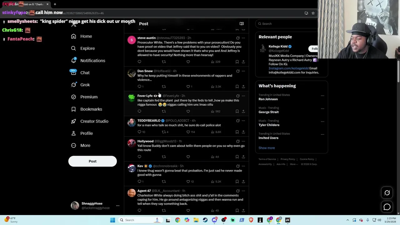Open more options on Don Snow's post
Viewport: 400px width, 225px height.
(x=243, y=71)
